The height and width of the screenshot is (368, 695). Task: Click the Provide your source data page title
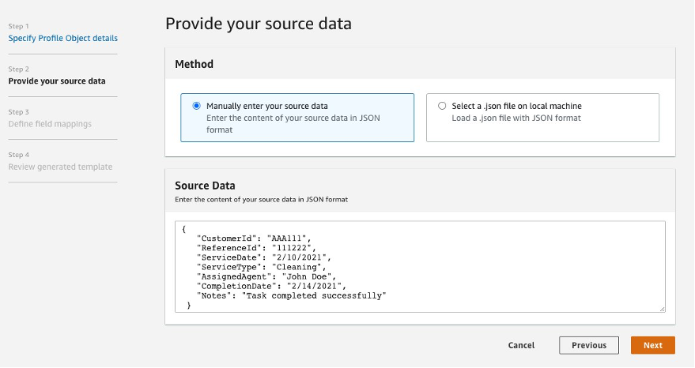[258, 24]
